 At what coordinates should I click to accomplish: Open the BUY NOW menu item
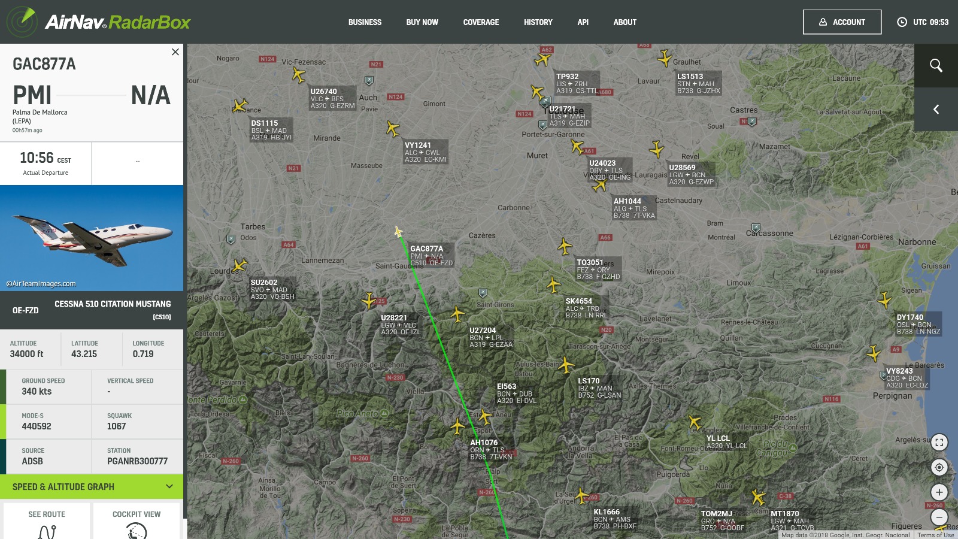422,22
